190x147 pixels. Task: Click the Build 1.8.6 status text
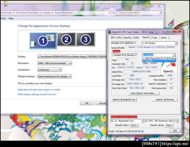pos(126,131)
